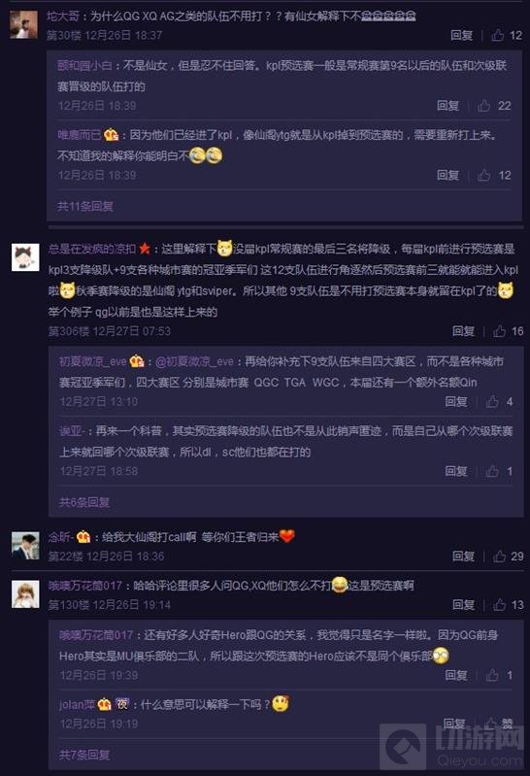Open avatar of floor 130 commenter
This screenshot has height=776, width=530.
pyautogui.click(x=25, y=594)
